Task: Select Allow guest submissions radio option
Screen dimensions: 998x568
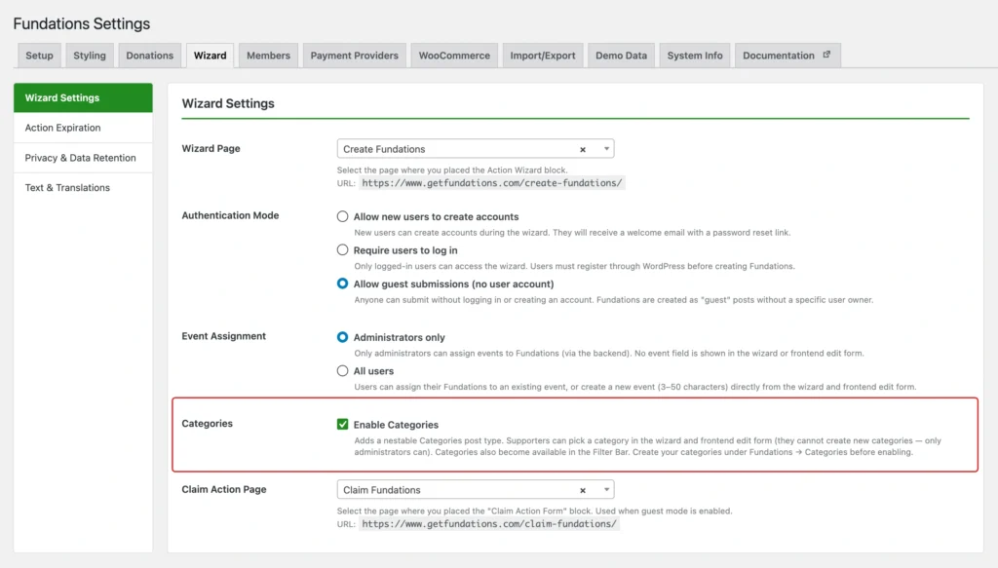Action: [342, 284]
